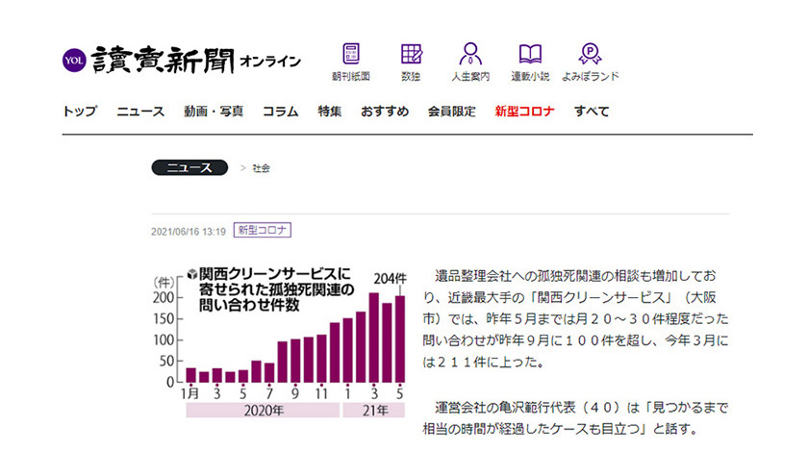Go to the トップ menu item
This screenshot has height=476, width=808.
click(x=80, y=112)
